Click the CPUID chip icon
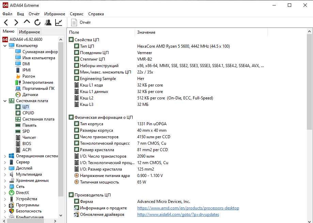 [18, 113]
